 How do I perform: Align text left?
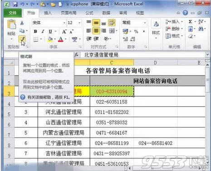pos(88,31)
